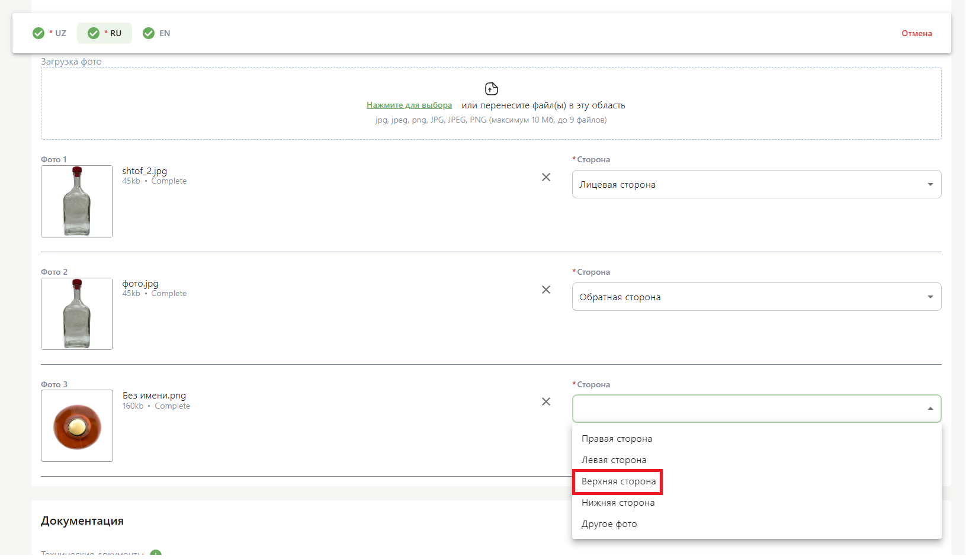This screenshot has width=966, height=559.
Task: Expand the Лицевая сторона side dropdown
Action: [x=756, y=184]
